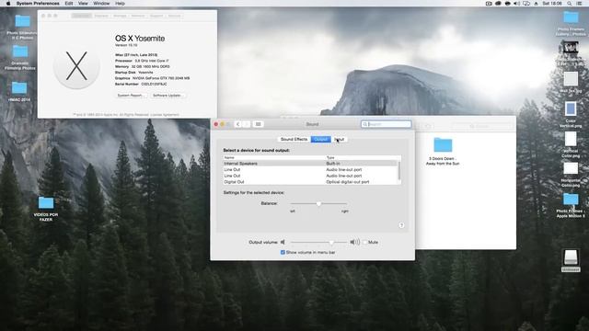Open the Displays tab in About window
The height and width of the screenshot is (331, 589).
click(101, 16)
